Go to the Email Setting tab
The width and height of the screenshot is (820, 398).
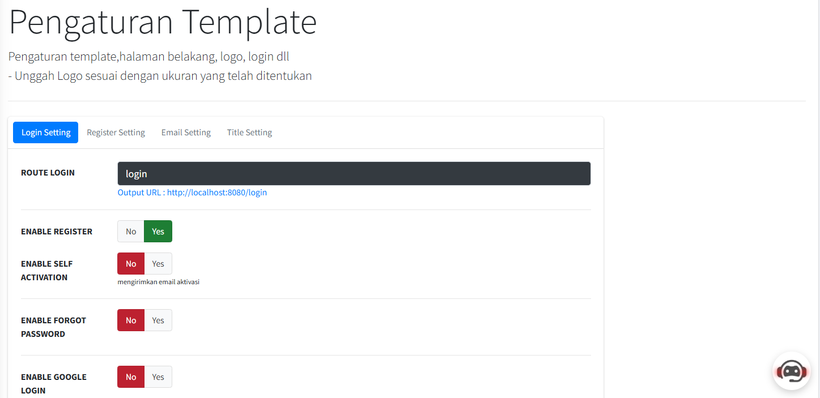(x=186, y=132)
